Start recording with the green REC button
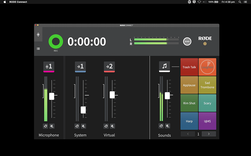 [x=56, y=41]
